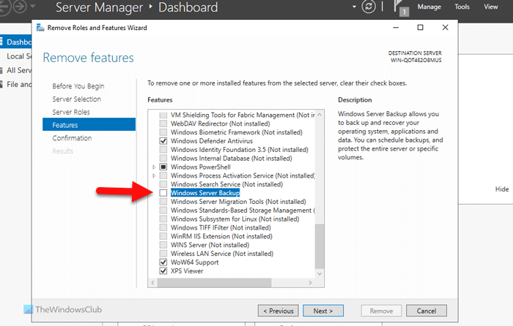Viewport: 513px width, 326px height.
Task: Select Wireless LAN Service row
Action: click(x=222, y=254)
